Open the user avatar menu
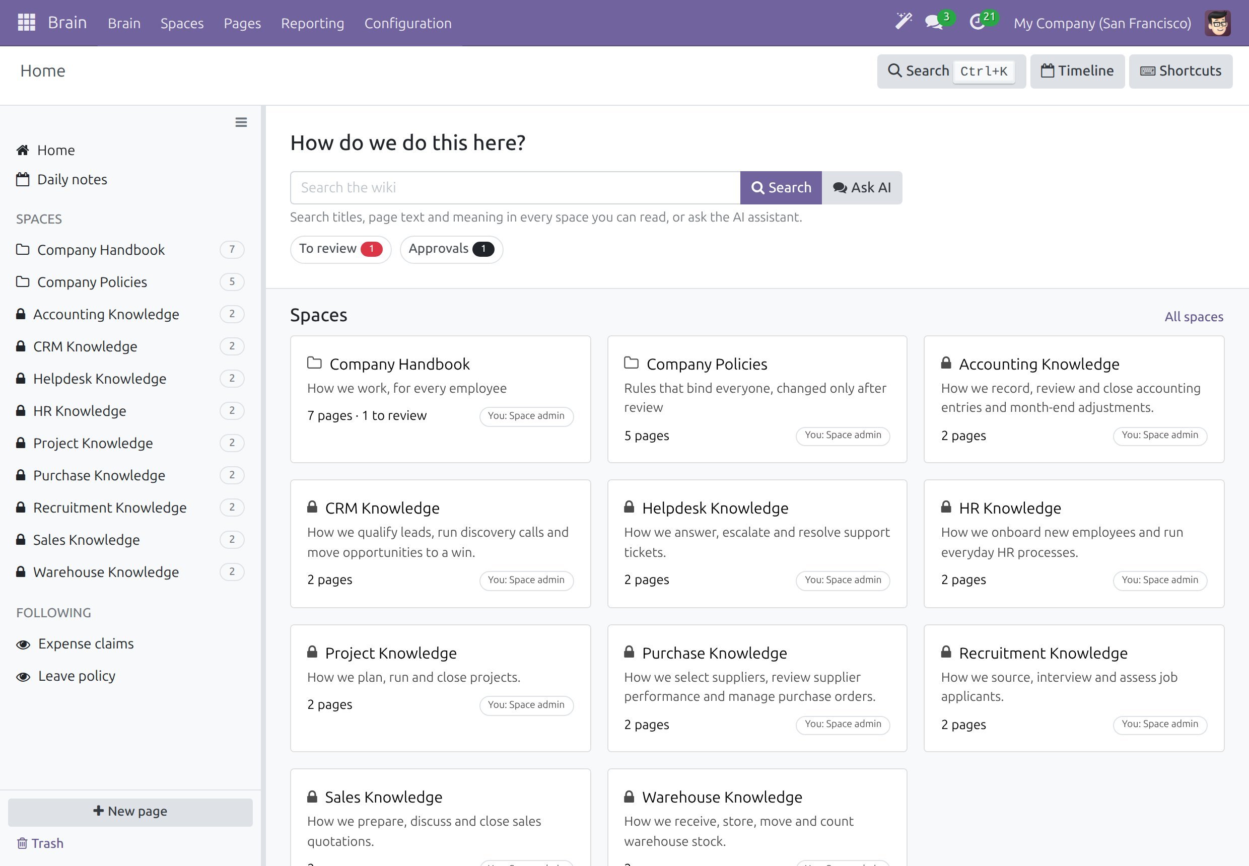The width and height of the screenshot is (1249, 866). 1217,23
